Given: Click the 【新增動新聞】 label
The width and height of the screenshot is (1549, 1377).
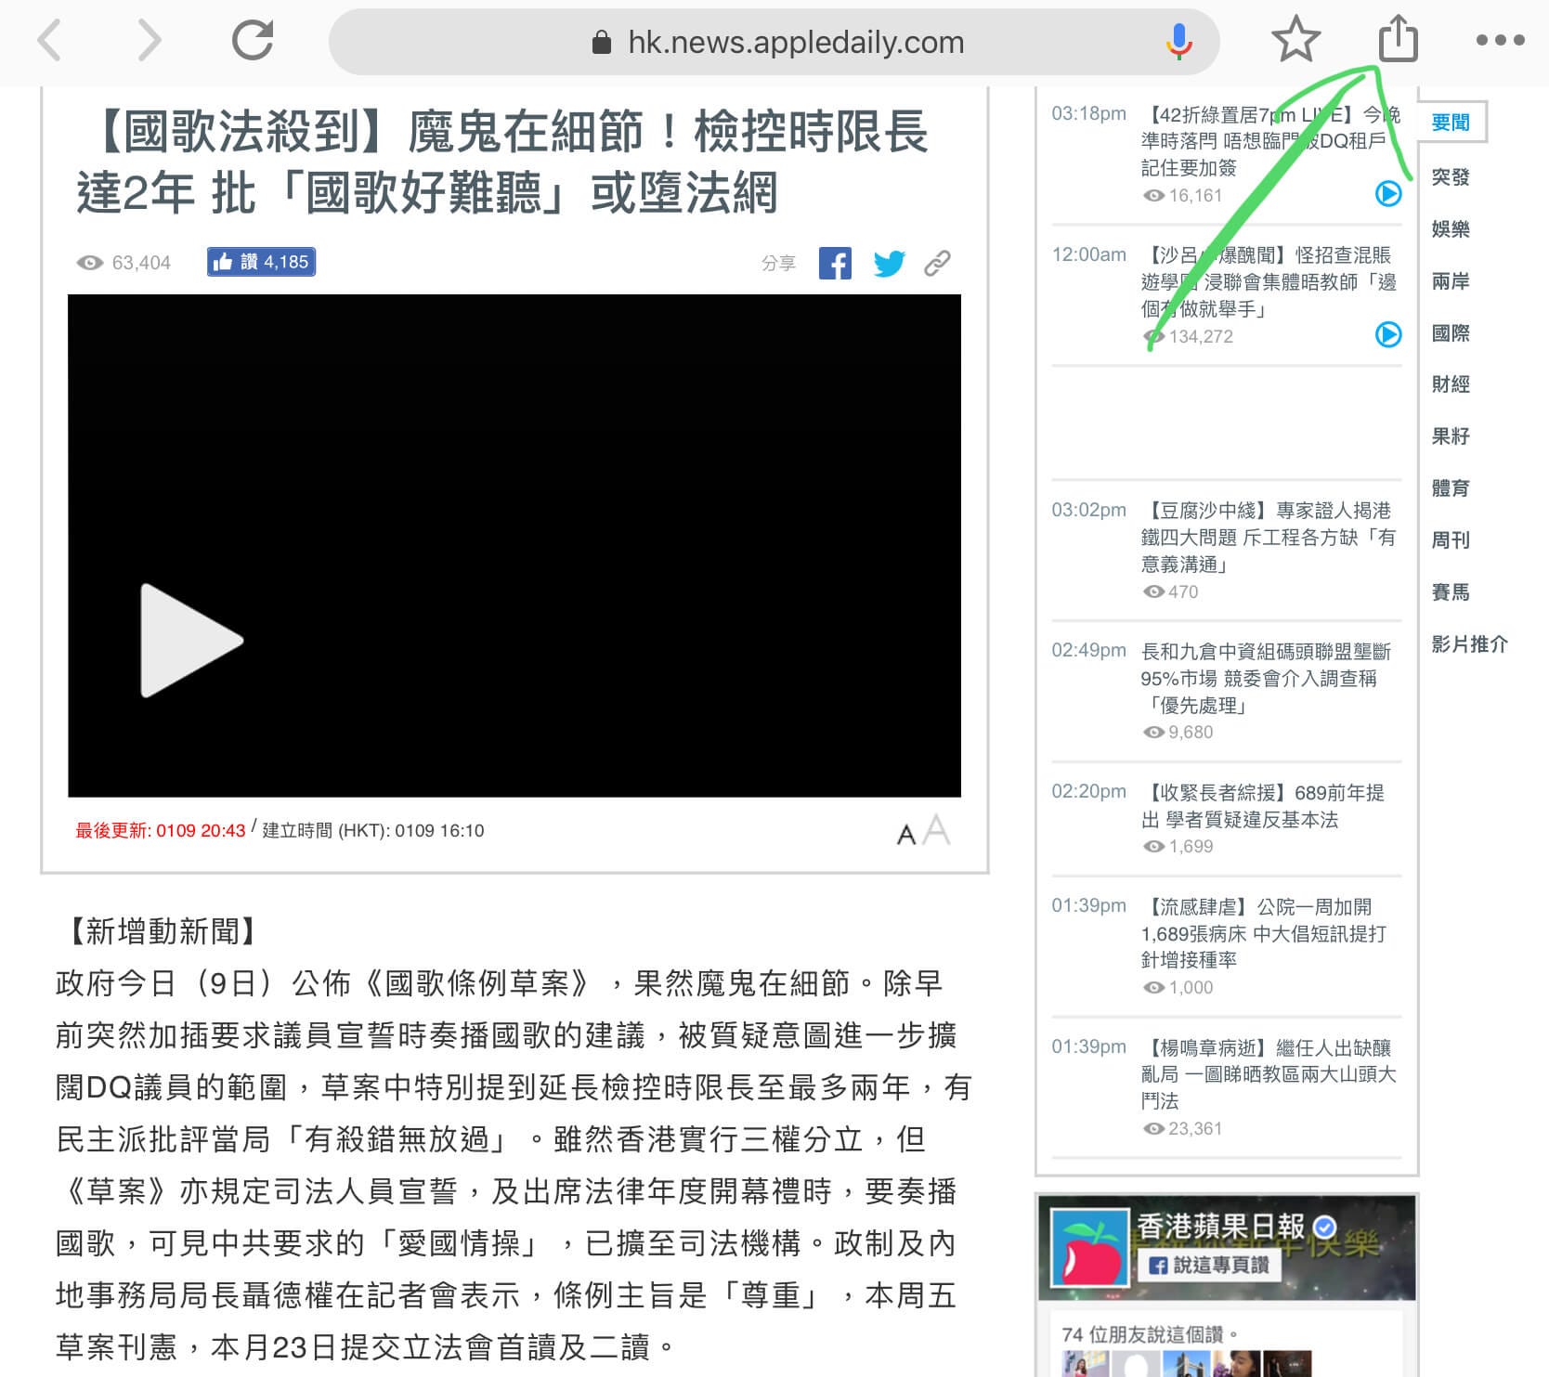Looking at the screenshot, I should [163, 931].
